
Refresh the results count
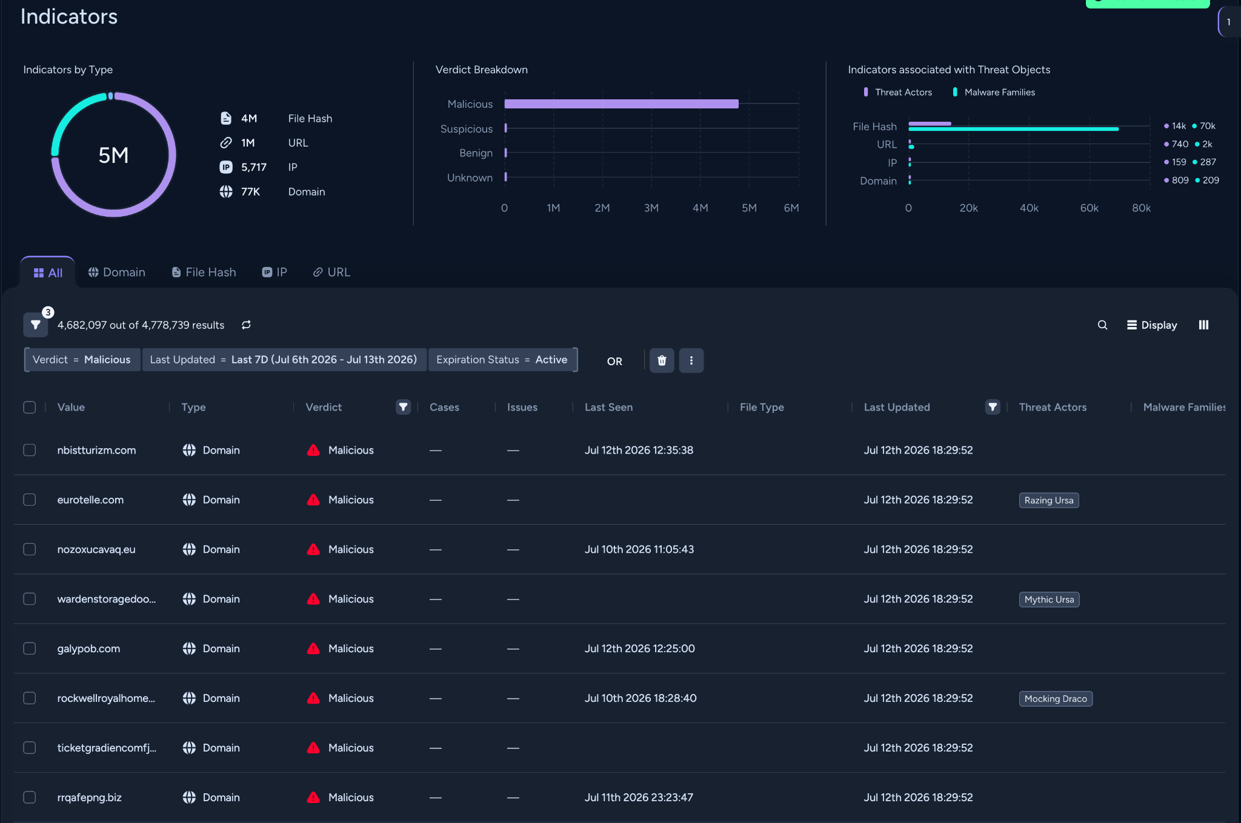point(246,325)
